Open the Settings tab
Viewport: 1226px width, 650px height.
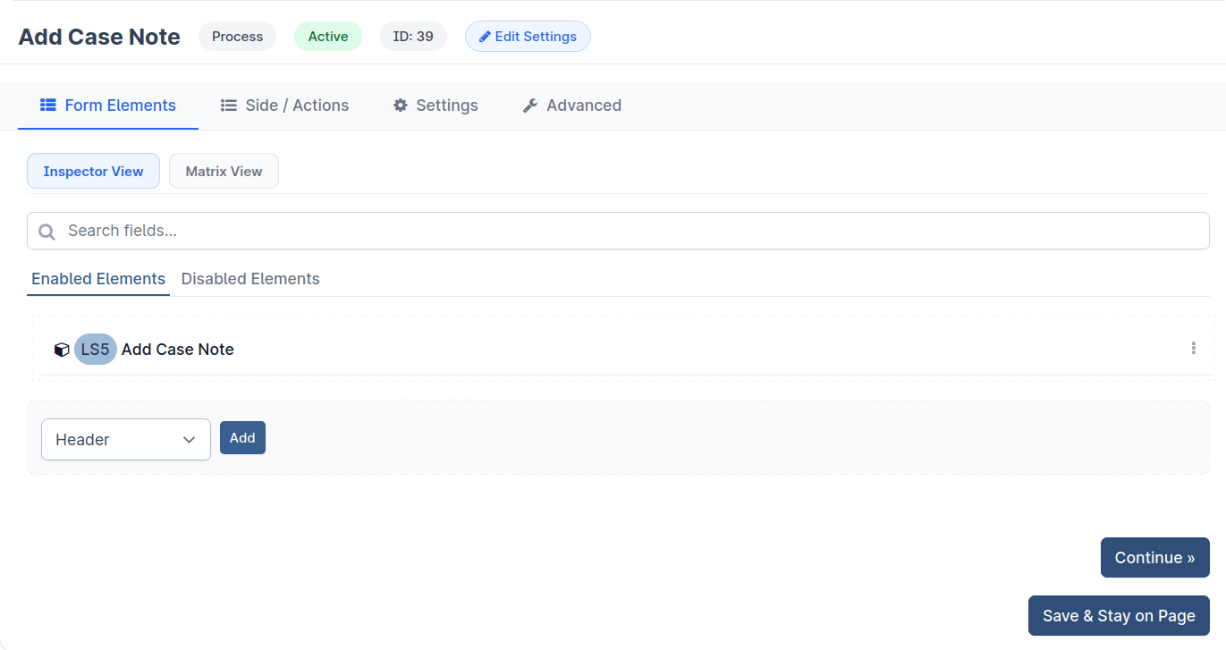pos(435,106)
